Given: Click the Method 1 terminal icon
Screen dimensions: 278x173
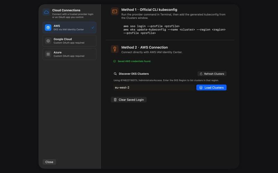Looking at the screenshot, I should (x=115, y=11).
